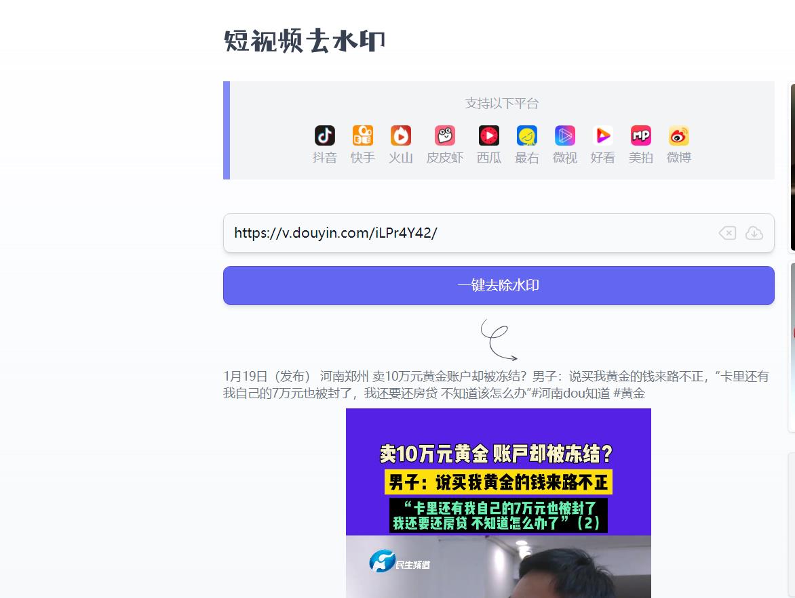Select the 好看 (Haokan) platform icon
This screenshot has height=598, width=795.
click(603, 135)
